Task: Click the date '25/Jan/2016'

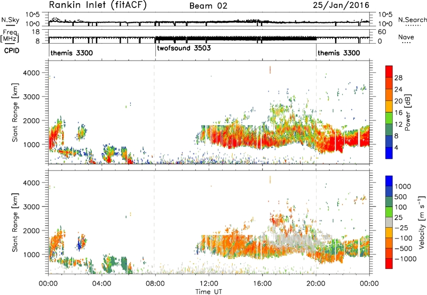Action: pyautogui.click(x=341, y=5)
